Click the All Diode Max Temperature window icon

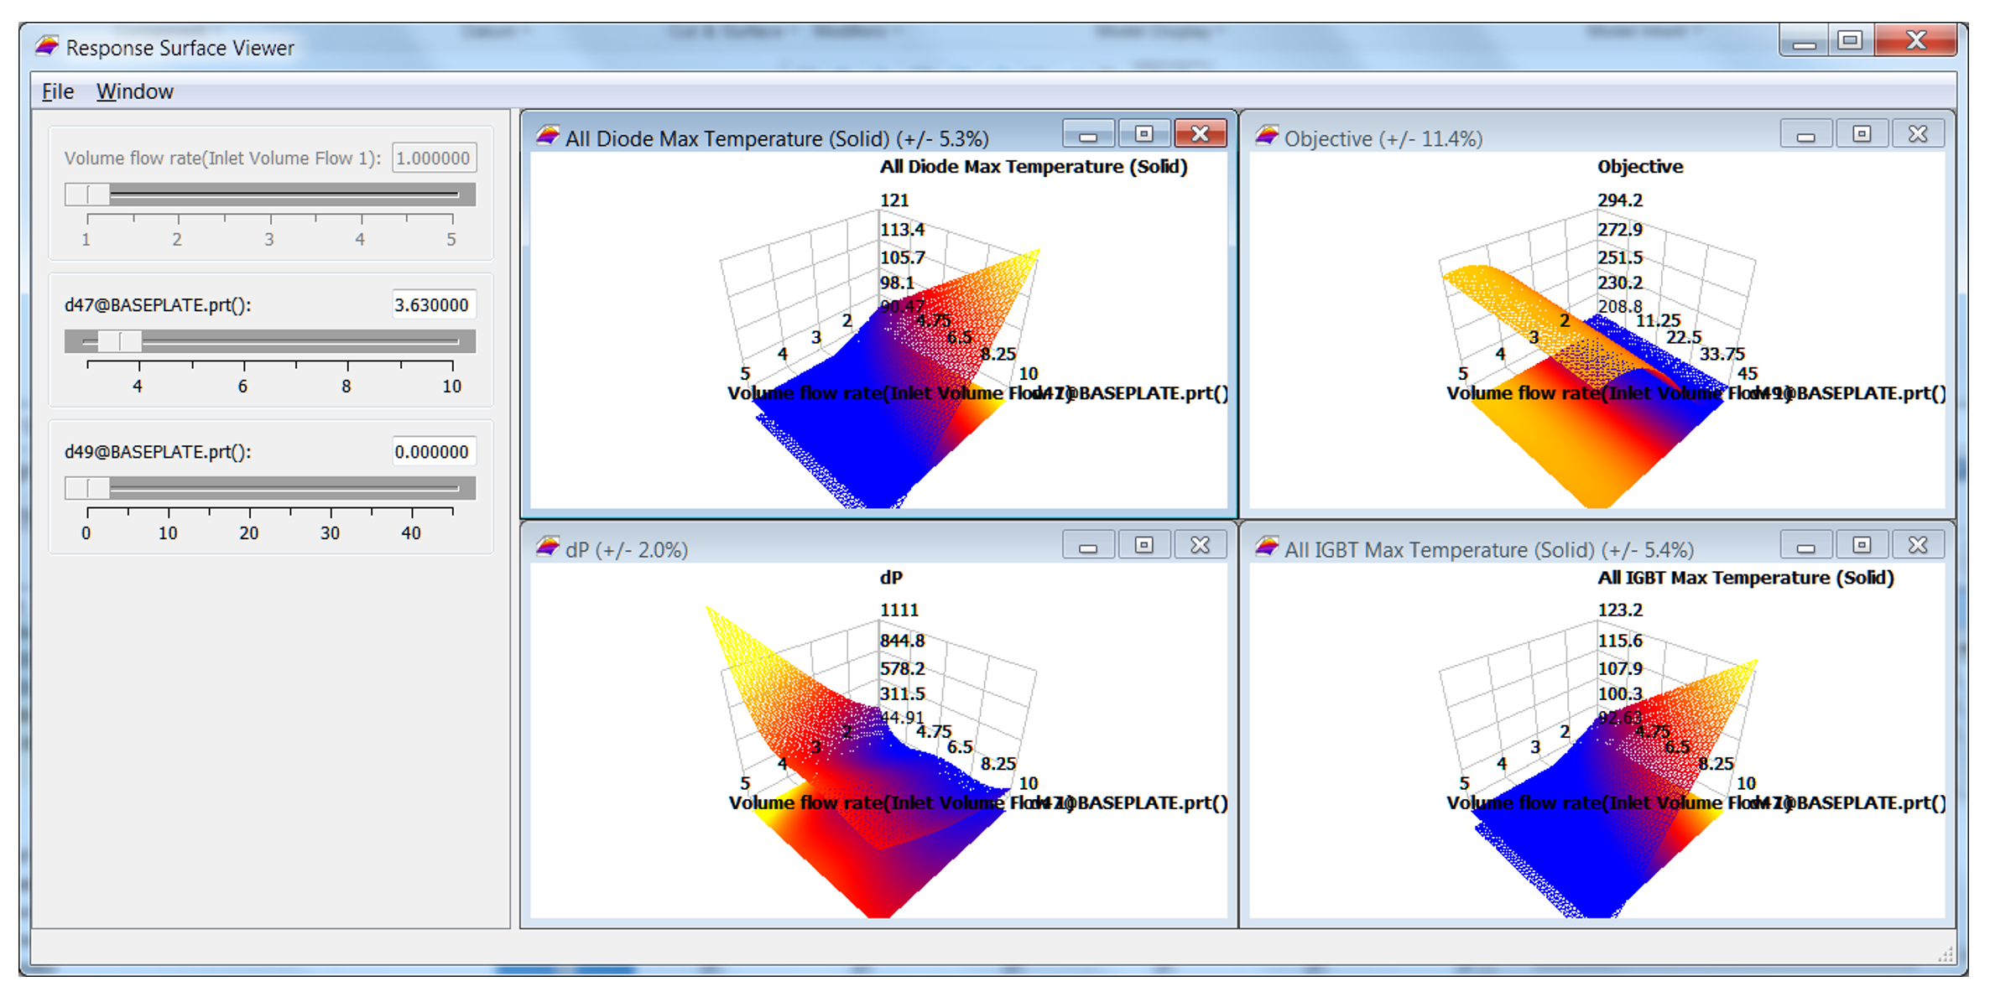tap(548, 137)
